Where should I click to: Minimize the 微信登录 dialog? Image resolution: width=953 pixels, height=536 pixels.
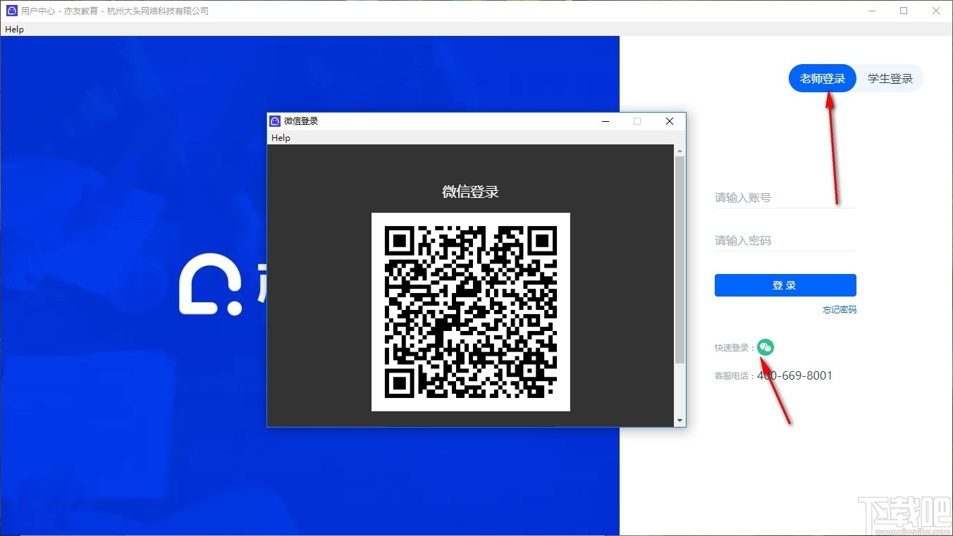tap(605, 121)
